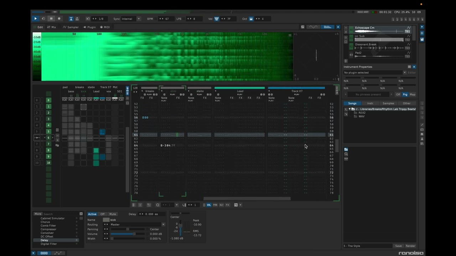Set the kick track to Mute
Screen dimensions: 456x256
[113, 214]
